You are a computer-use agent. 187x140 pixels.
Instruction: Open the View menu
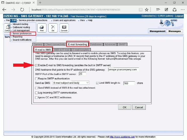[x=82, y=20]
